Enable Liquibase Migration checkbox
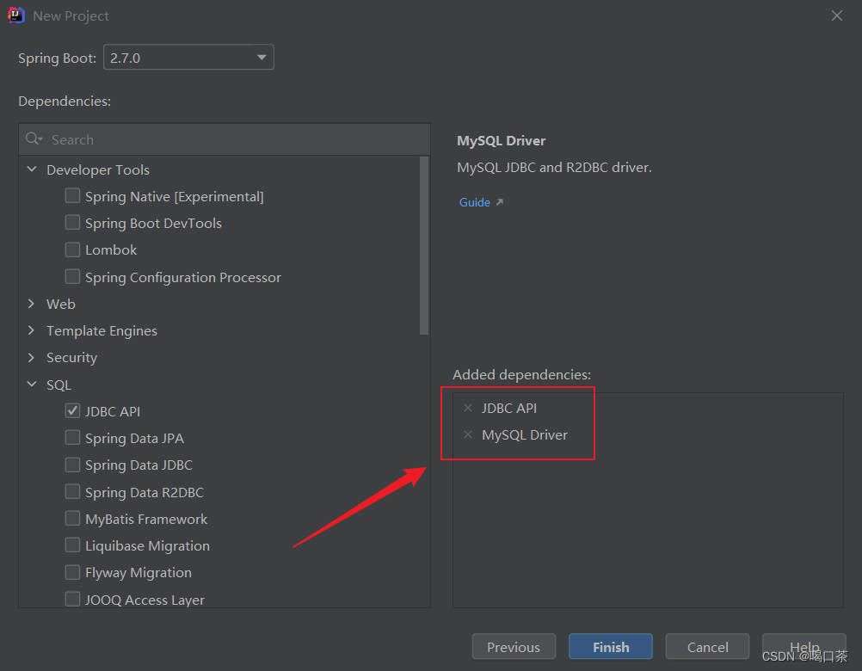Screen dimensions: 862x671 point(72,545)
